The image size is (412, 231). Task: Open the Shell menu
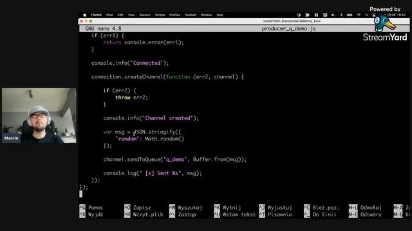(x=109, y=15)
